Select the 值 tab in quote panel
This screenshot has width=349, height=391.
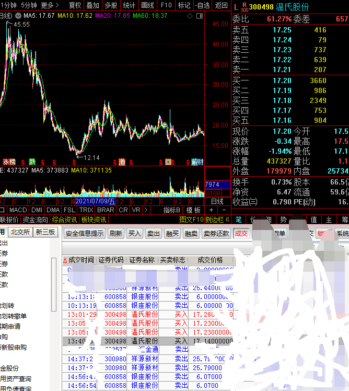click(x=313, y=220)
